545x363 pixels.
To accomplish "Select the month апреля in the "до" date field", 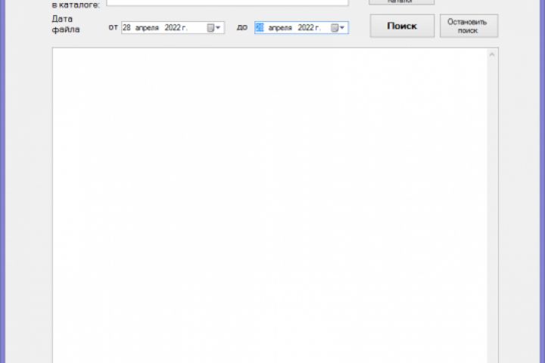I will click(280, 28).
